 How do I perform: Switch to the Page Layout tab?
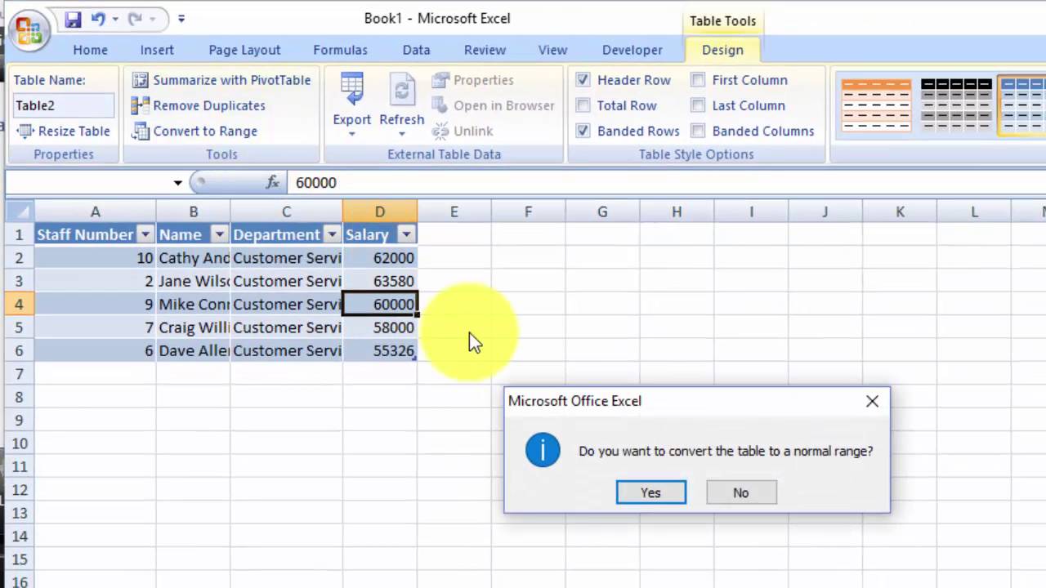pos(244,50)
